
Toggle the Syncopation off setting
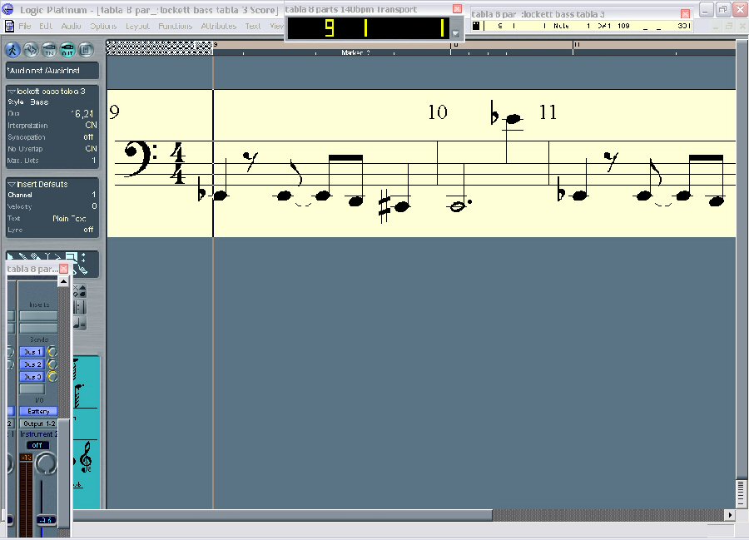point(88,137)
